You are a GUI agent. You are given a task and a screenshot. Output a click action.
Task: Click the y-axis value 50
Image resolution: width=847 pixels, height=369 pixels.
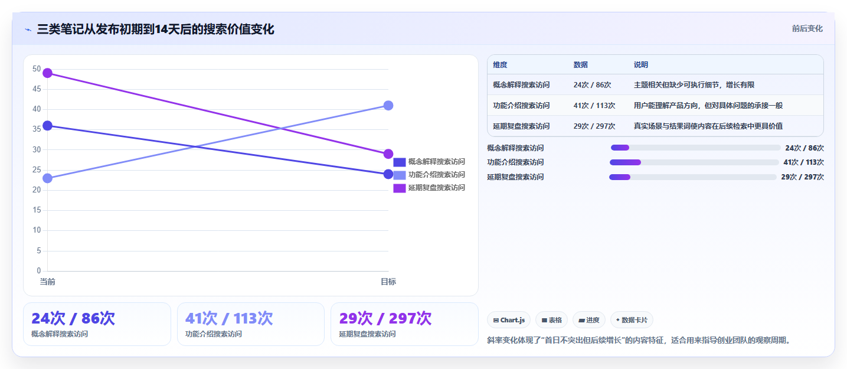click(x=37, y=69)
